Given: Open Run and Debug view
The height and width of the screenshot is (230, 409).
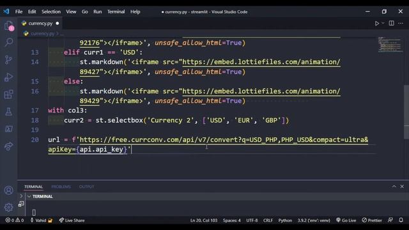Looking at the screenshot, I should click(8, 77).
